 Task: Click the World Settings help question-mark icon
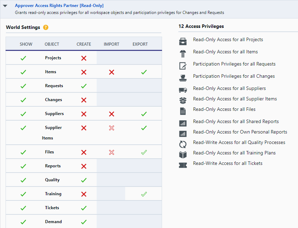click(46, 28)
